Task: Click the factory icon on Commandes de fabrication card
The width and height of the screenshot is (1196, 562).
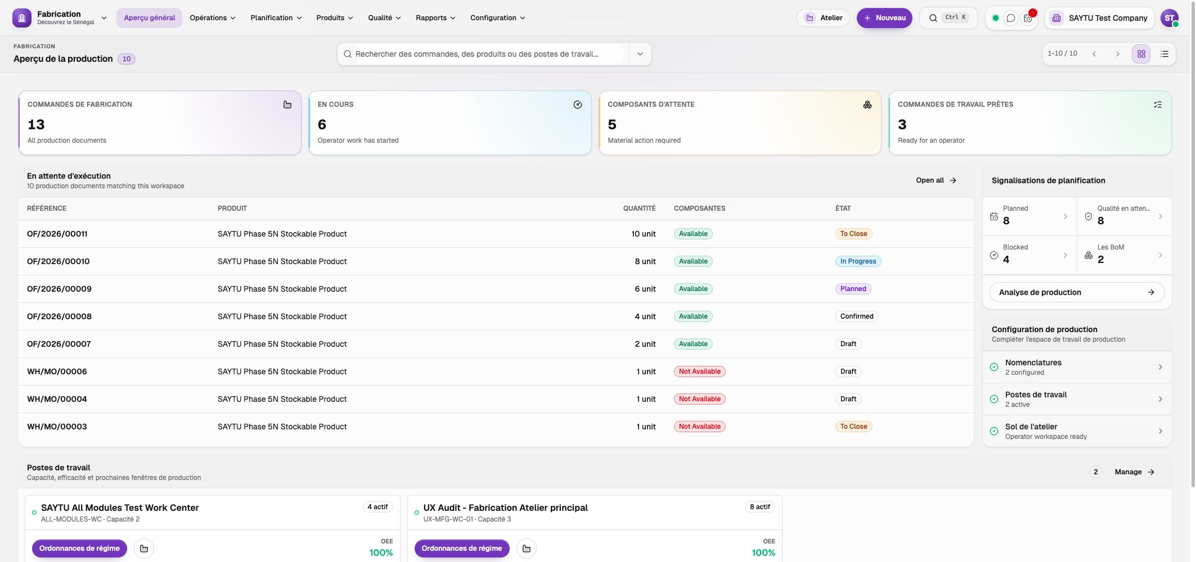Action: click(x=287, y=105)
